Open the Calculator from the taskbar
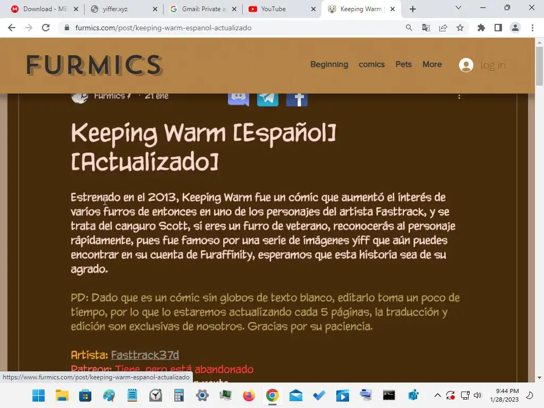The height and width of the screenshot is (408, 544). (x=178, y=395)
